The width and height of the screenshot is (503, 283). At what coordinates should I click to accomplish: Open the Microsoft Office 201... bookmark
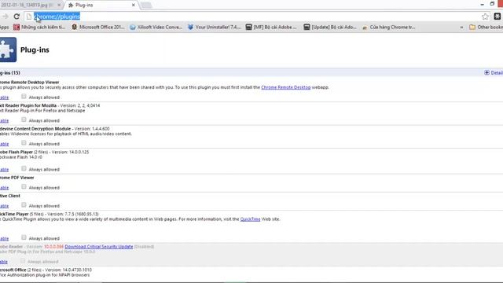tap(97, 28)
